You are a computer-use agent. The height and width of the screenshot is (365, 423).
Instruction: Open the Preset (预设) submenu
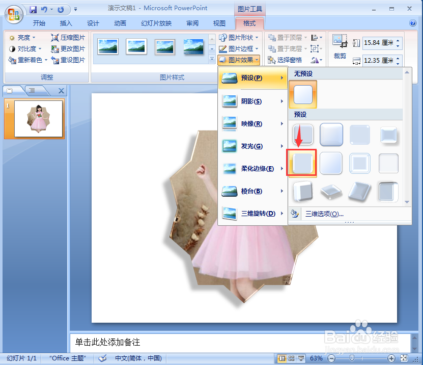[x=252, y=78]
